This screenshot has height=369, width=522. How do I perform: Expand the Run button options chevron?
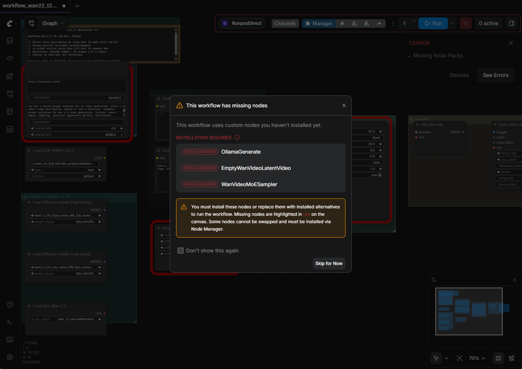click(452, 23)
